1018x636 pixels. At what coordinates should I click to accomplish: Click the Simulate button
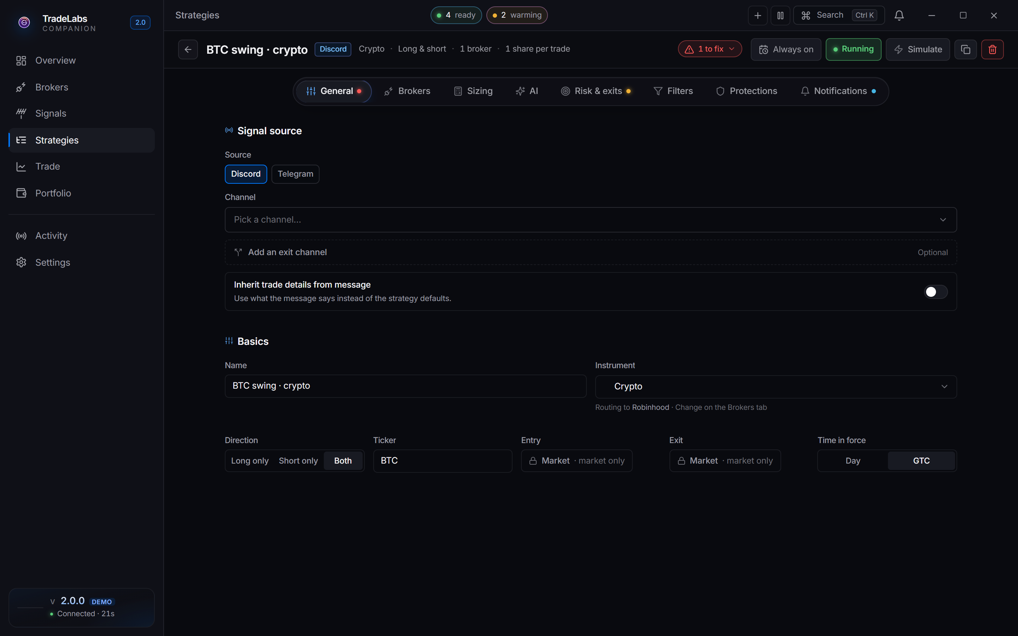[918, 49]
